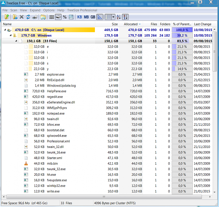The width and height of the screenshot is (219, 207).
Task: Click the write.exe file icon
Action: [x=26, y=191]
